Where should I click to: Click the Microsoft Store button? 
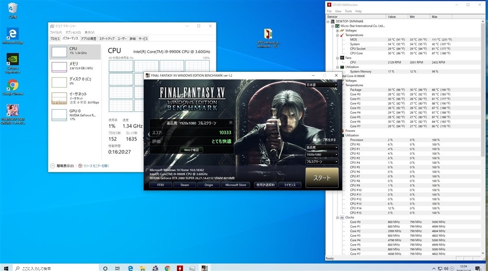pyautogui.click(x=235, y=185)
